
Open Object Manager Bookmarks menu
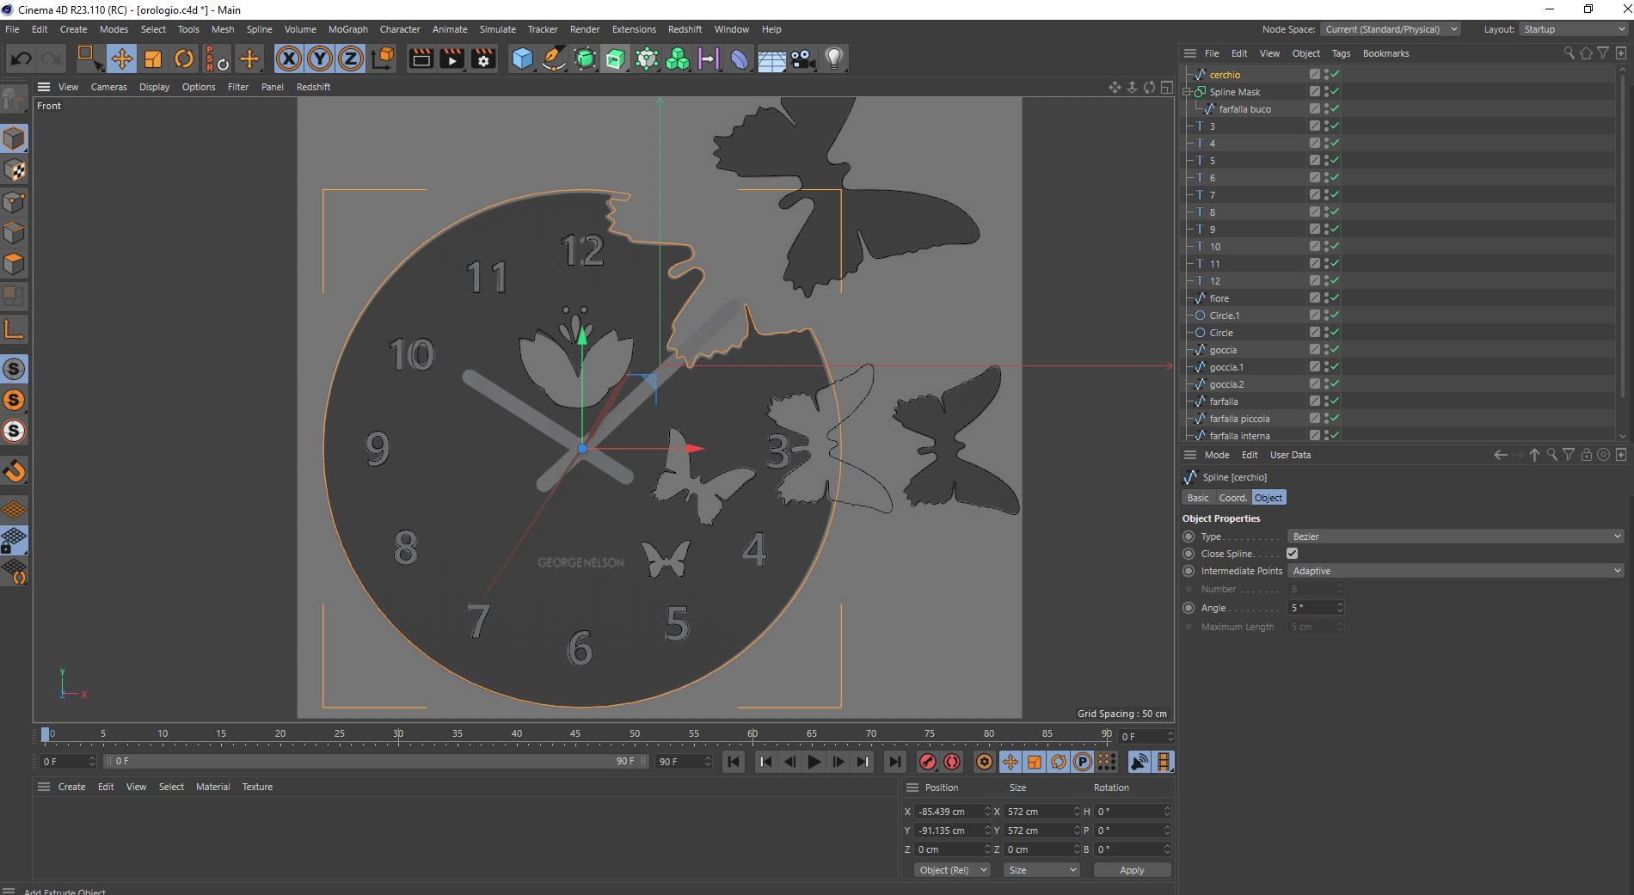(x=1385, y=53)
